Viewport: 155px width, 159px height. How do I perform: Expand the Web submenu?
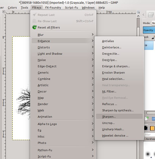pyautogui.click(x=63, y=110)
